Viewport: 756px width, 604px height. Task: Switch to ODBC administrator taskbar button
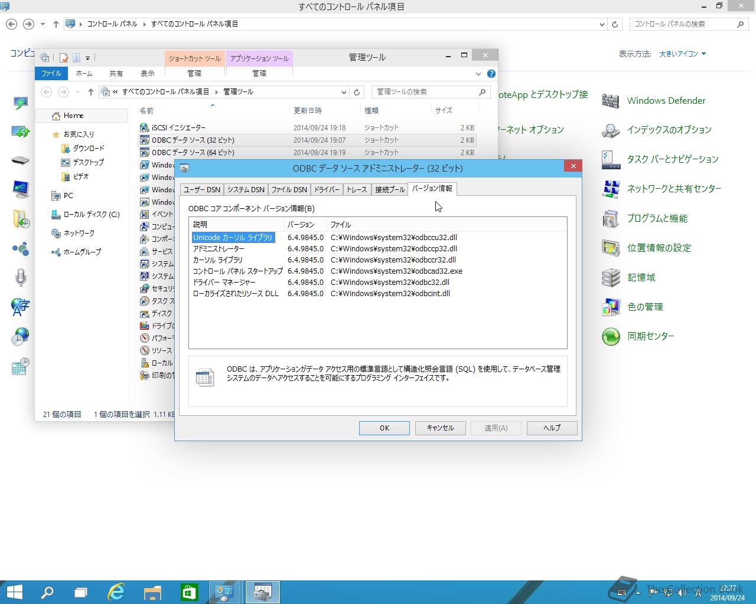point(262,592)
